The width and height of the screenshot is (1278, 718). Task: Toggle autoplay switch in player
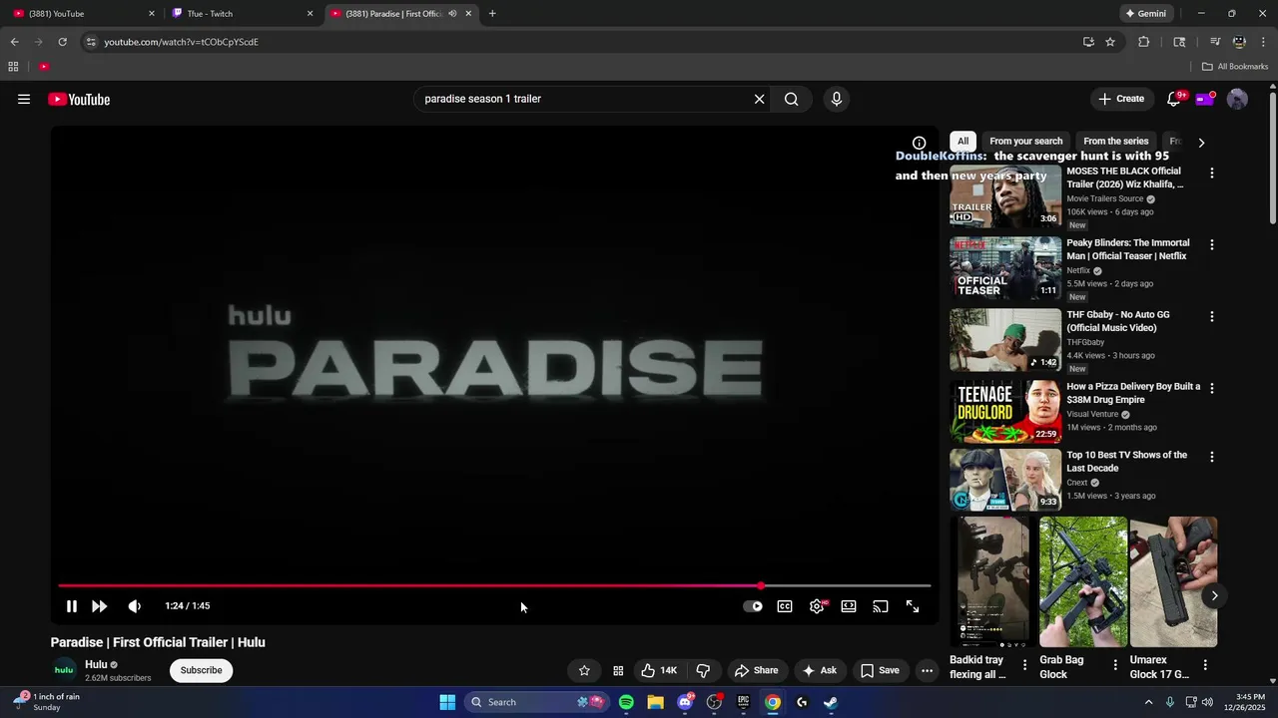[753, 606]
